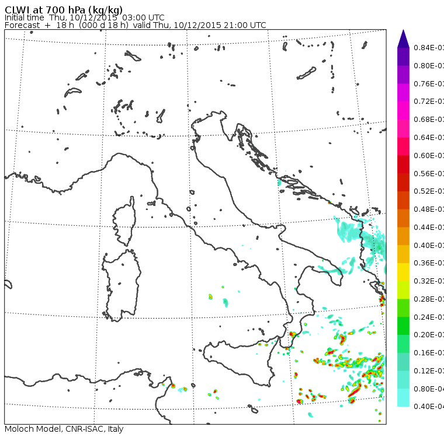Select legend color band between 0.24E and 0.20E
Screen dimensions: 444x437
tap(403, 326)
